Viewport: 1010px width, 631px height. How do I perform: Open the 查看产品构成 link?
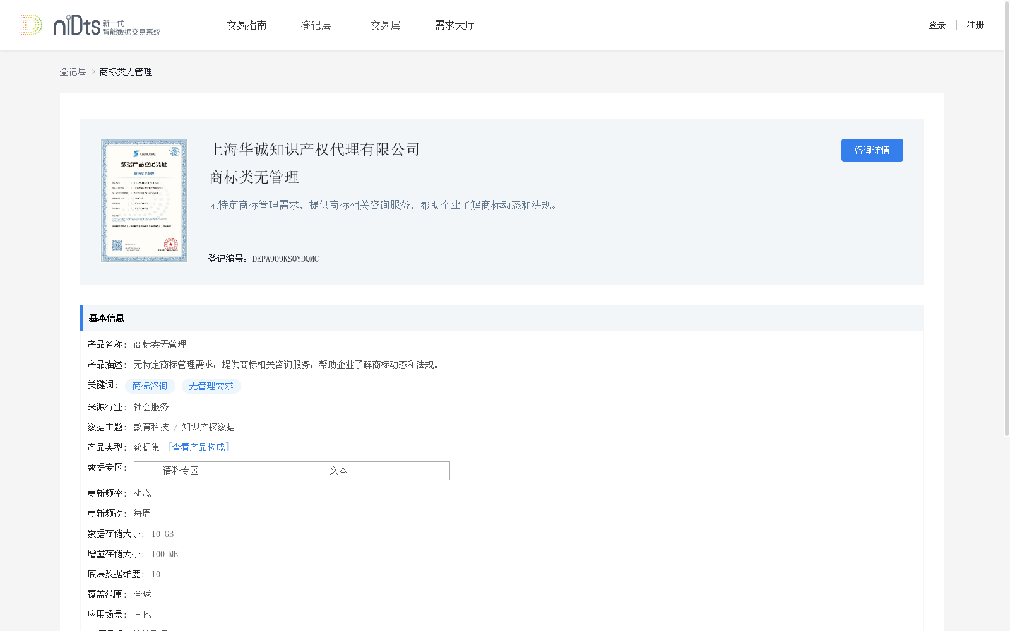coord(198,447)
